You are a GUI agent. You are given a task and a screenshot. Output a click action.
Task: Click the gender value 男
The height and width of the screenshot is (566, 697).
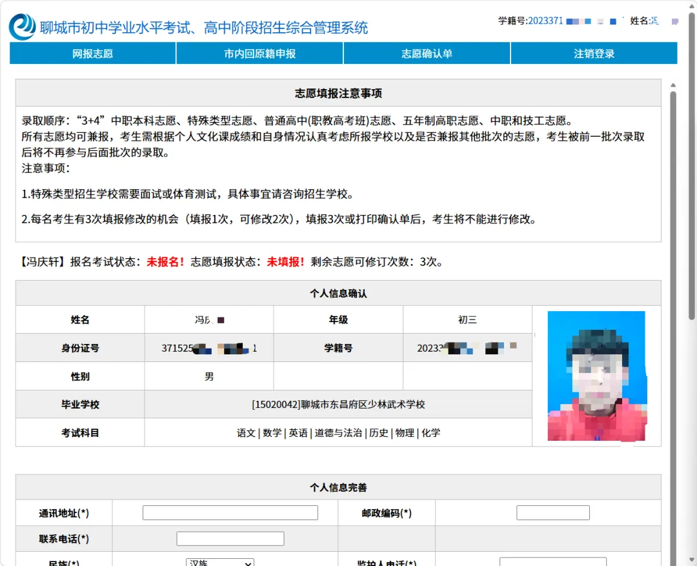[x=209, y=377]
